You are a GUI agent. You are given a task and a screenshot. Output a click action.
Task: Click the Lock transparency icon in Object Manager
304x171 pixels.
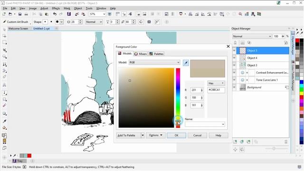pyautogui.click(x=235, y=43)
